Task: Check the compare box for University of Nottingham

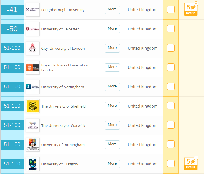Action: [171, 87]
